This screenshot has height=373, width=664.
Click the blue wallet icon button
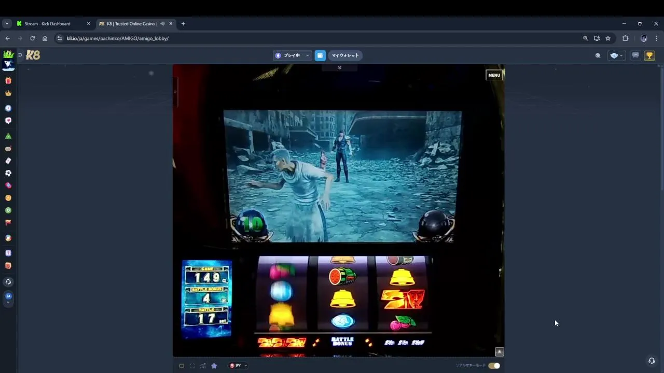[x=320, y=55]
